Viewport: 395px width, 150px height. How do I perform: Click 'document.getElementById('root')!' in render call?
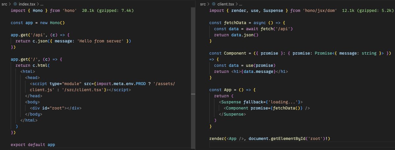point(288,138)
